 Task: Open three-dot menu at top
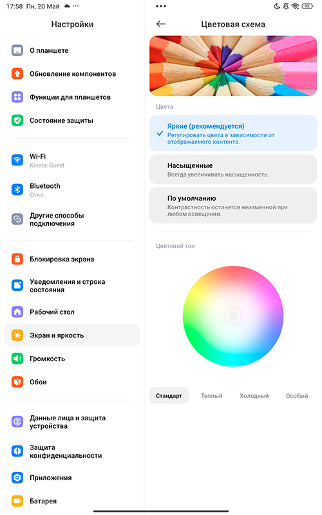pyautogui.click(x=160, y=6)
